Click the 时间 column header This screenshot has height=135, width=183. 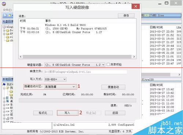pos(23,21)
